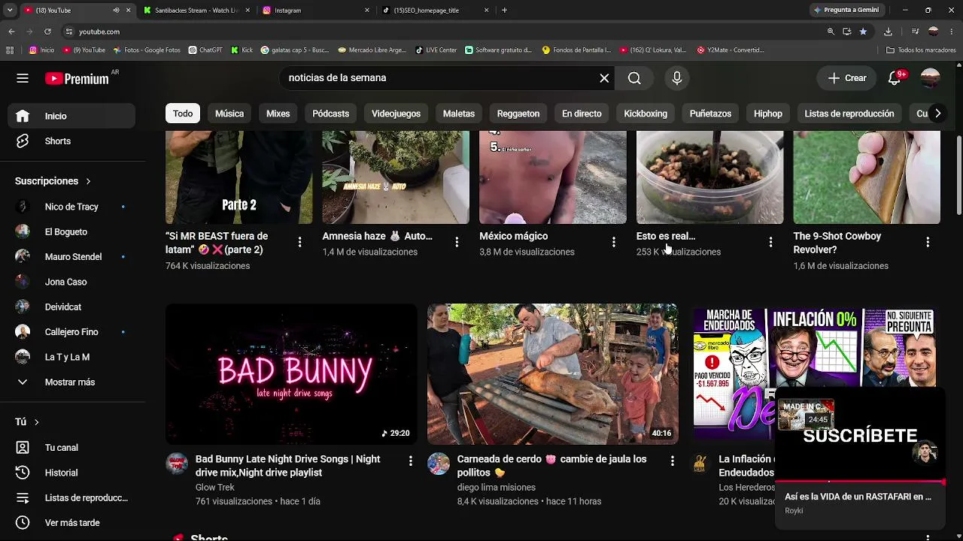
Task: Clear the search box with the X
Action: 604,78
